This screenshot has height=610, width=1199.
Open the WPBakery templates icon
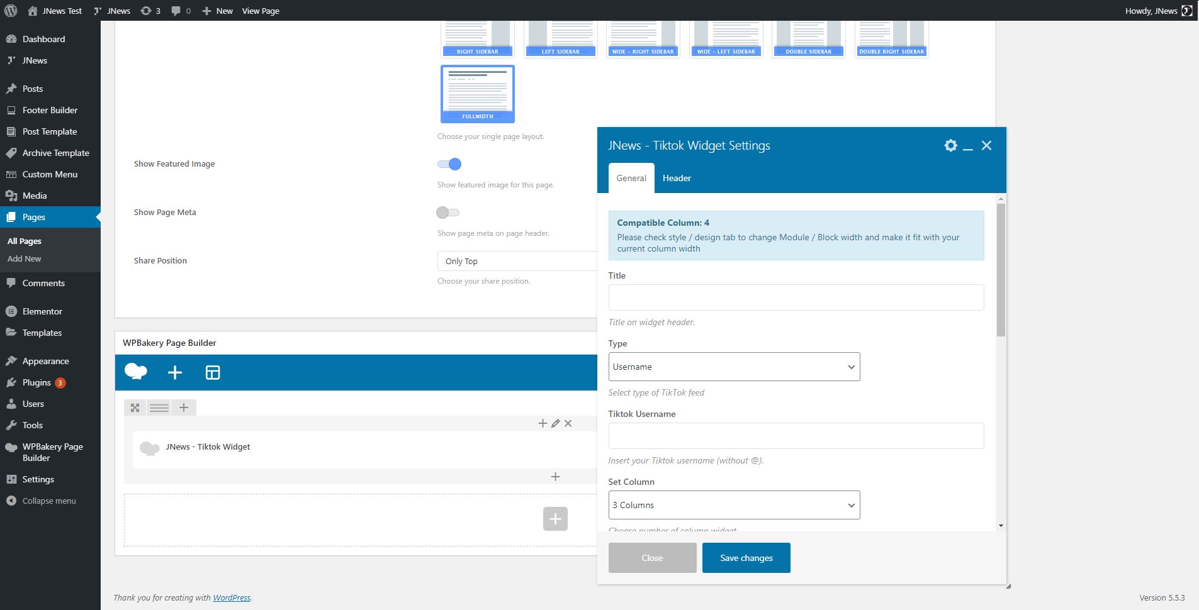213,373
